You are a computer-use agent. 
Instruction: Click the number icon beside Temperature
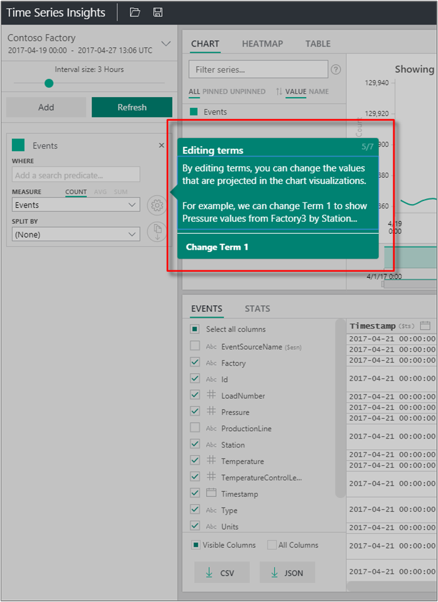click(211, 460)
